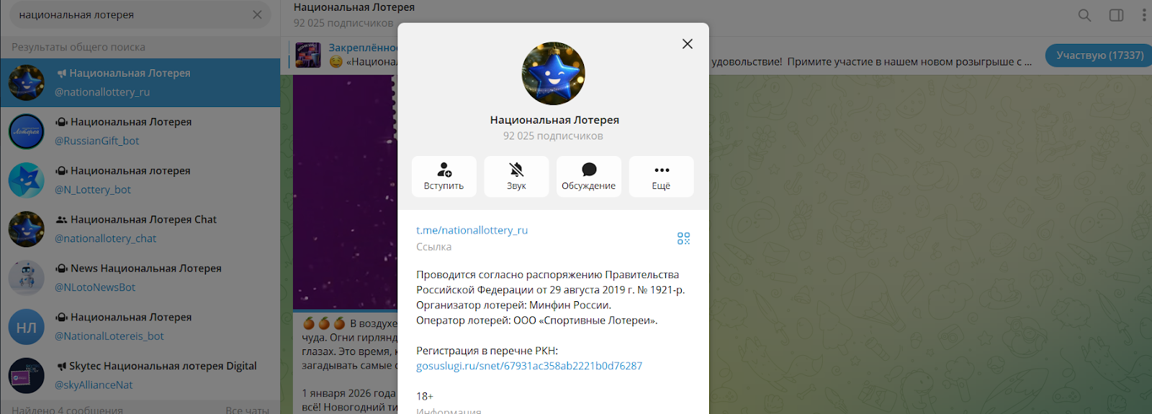Close the channel info popup
Image resolution: width=1152 pixels, height=414 pixels.
(688, 44)
